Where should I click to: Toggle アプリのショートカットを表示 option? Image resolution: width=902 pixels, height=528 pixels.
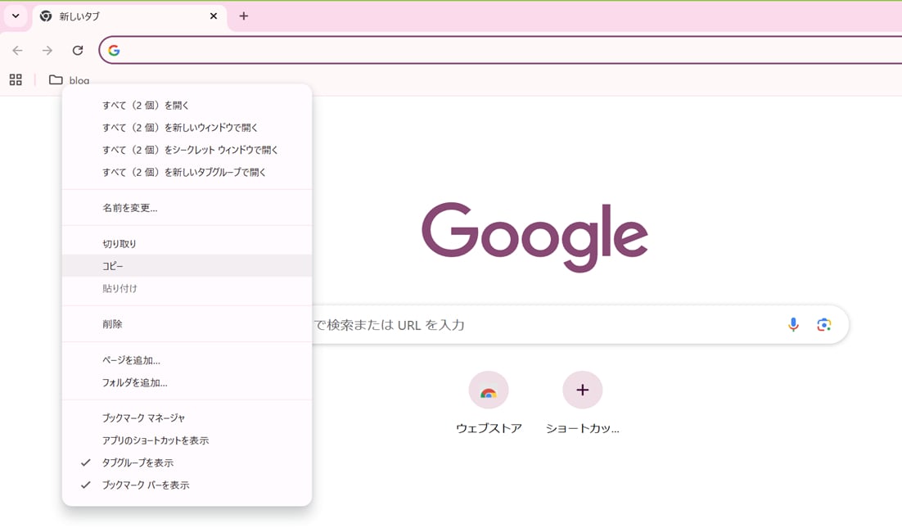pyautogui.click(x=156, y=440)
